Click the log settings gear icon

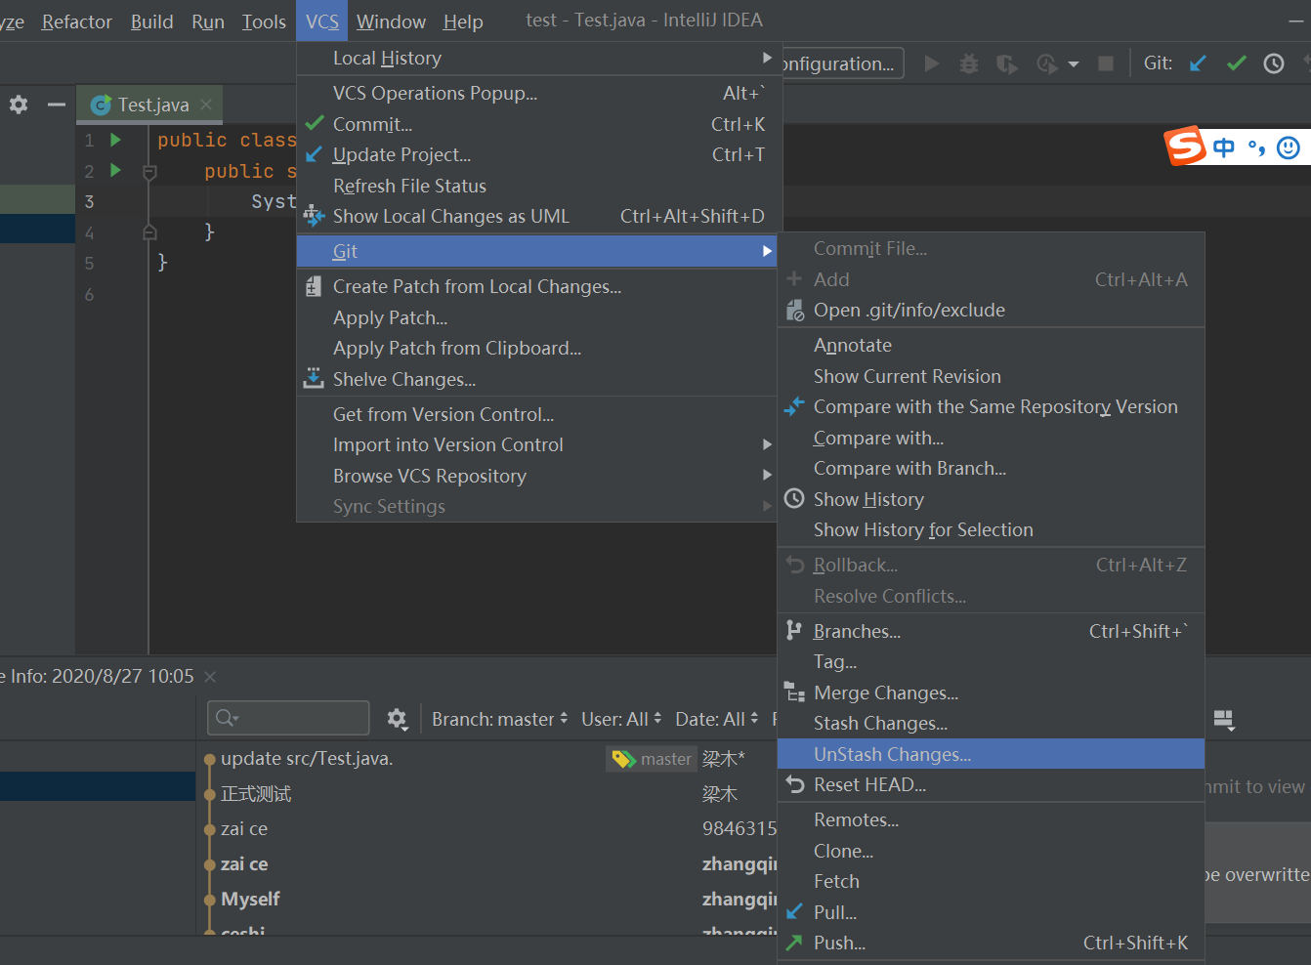click(x=397, y=719)
